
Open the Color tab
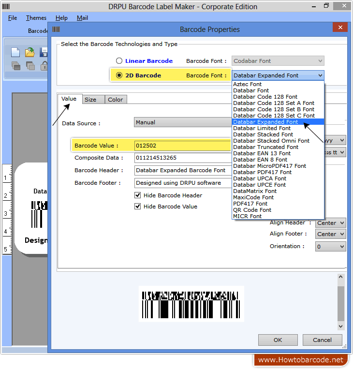(115, 100)
